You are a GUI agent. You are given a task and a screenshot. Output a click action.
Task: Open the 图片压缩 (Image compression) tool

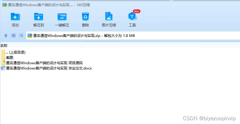pos(109,16)
